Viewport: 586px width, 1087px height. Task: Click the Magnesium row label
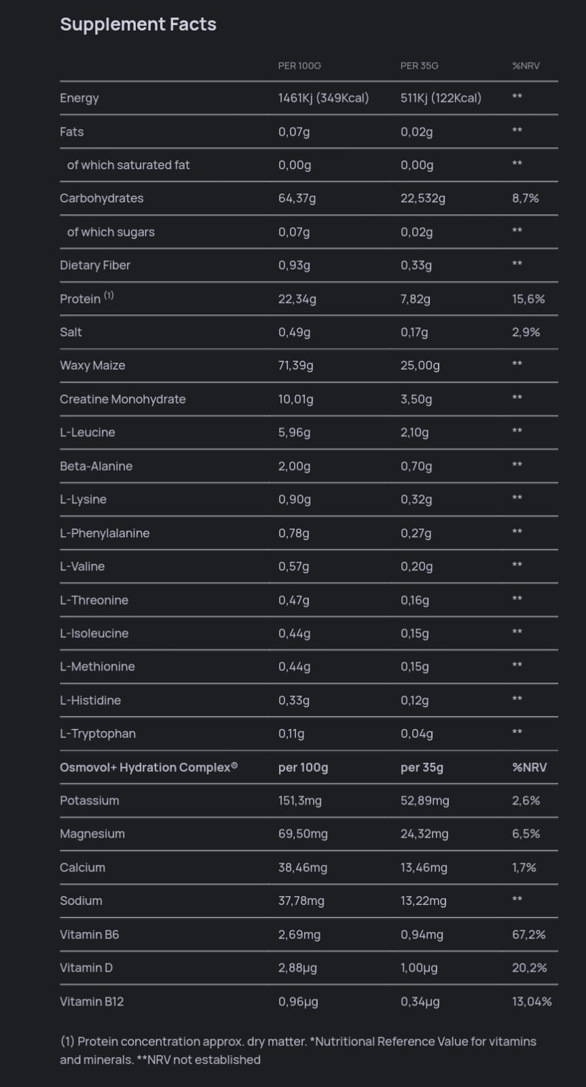92,834
